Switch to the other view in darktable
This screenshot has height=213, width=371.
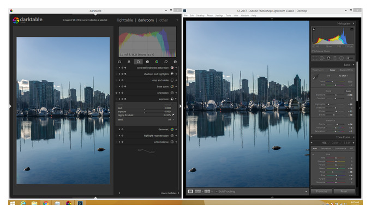164,20
